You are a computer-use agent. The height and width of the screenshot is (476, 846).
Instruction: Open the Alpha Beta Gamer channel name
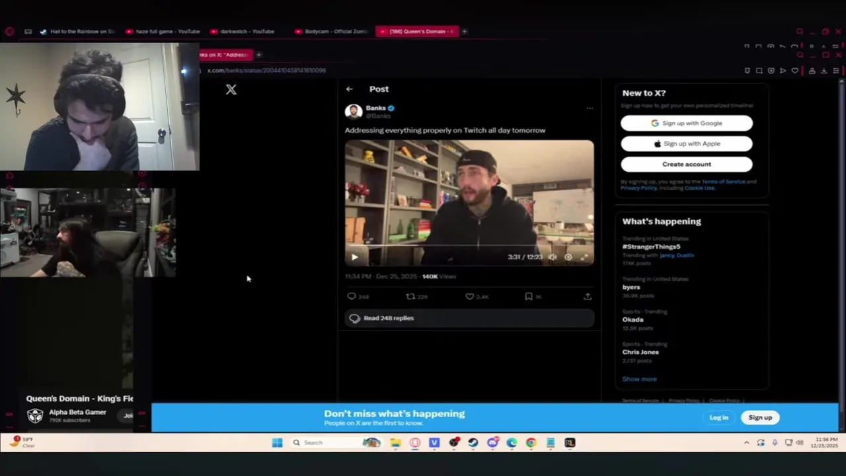pyautogui.click(x=77, y=412)
